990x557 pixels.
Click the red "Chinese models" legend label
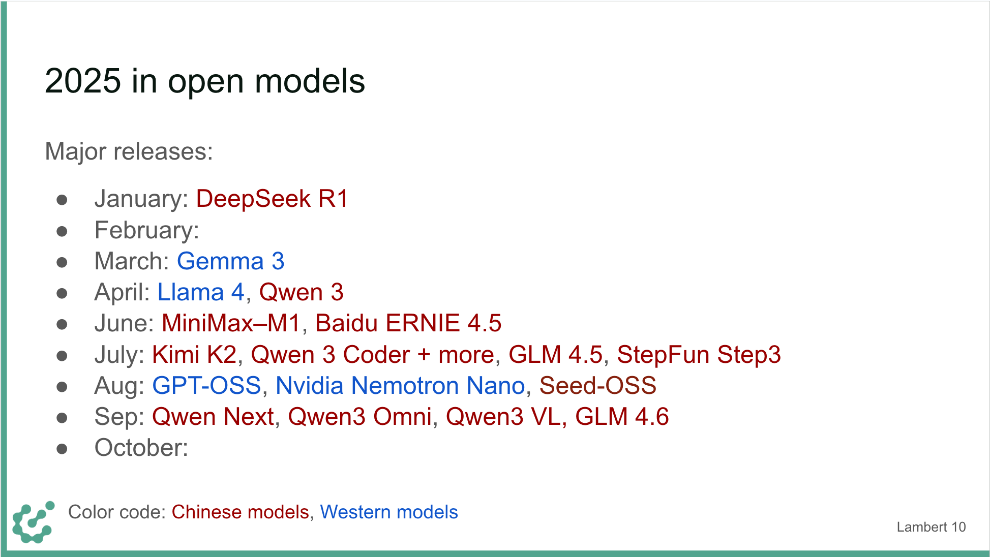click(240, 512)
